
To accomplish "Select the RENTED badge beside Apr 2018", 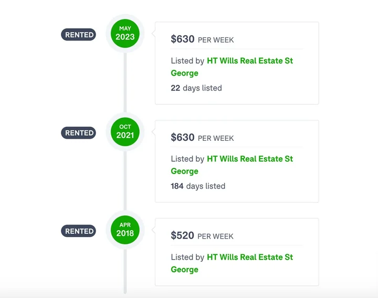I will [x=79, y=231].
